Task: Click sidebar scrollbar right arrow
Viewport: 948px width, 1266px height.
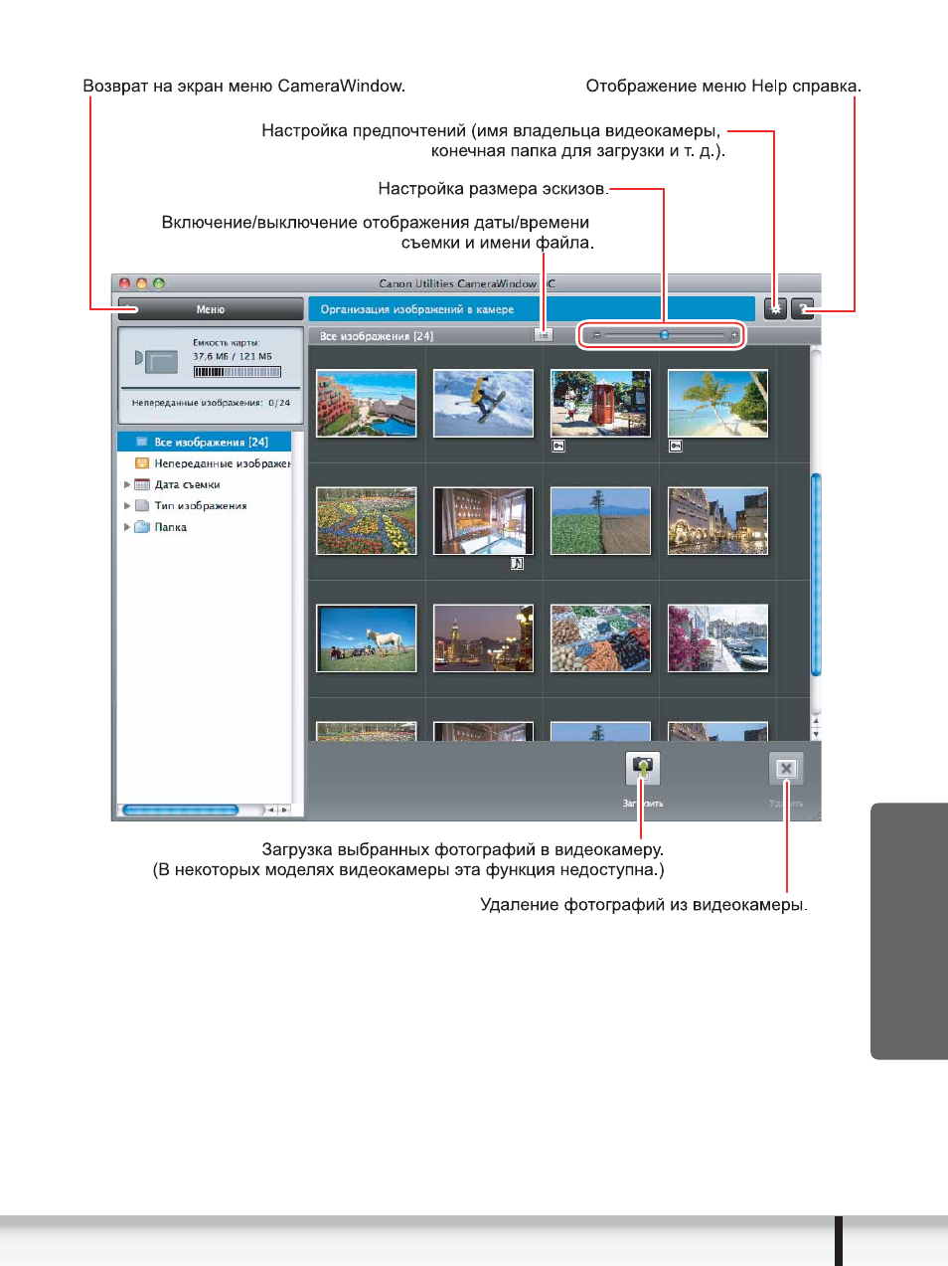Action: [x=284, y=810]
